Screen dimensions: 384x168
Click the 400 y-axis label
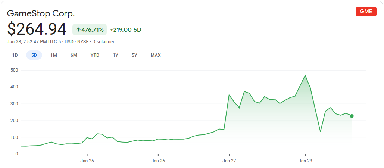click(15, 87)
